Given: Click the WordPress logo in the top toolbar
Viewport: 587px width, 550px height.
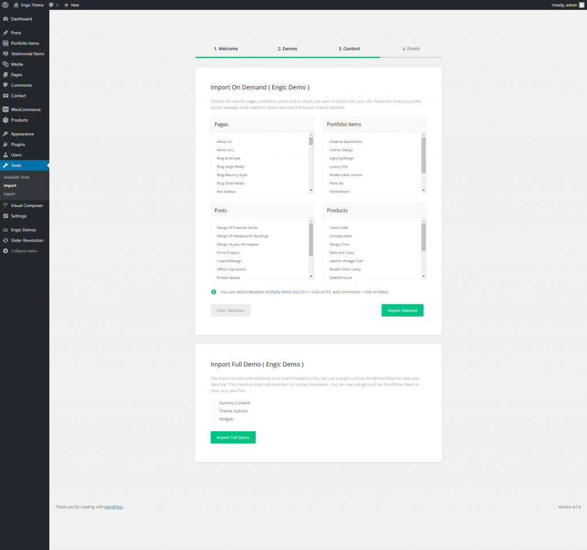Looking at the screenshot, I should [6, 5].
